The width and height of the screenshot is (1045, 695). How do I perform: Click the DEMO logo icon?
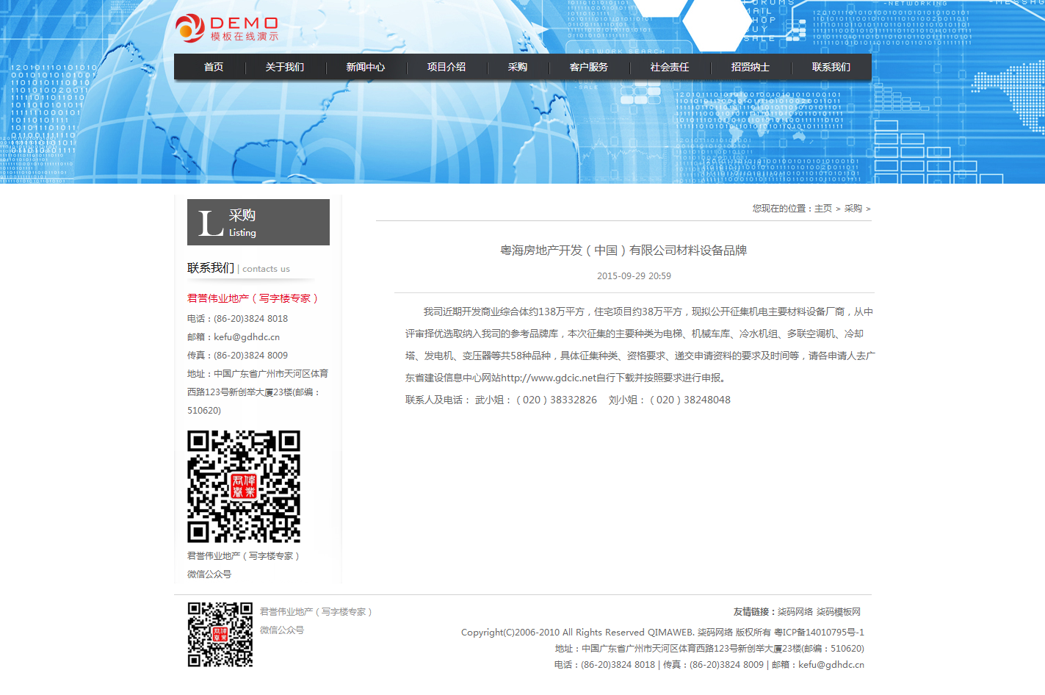190,28
